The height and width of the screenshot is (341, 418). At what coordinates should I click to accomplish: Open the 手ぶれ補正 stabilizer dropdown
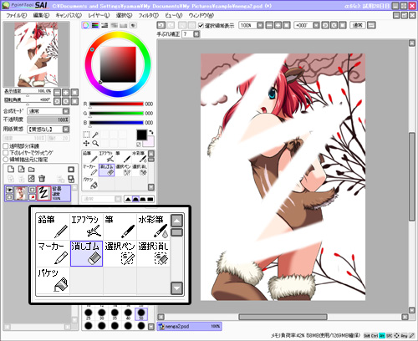196,34
